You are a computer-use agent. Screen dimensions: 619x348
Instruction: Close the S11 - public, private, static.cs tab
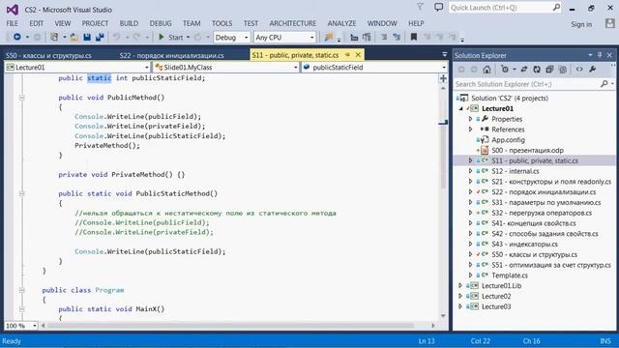point(358,55)
